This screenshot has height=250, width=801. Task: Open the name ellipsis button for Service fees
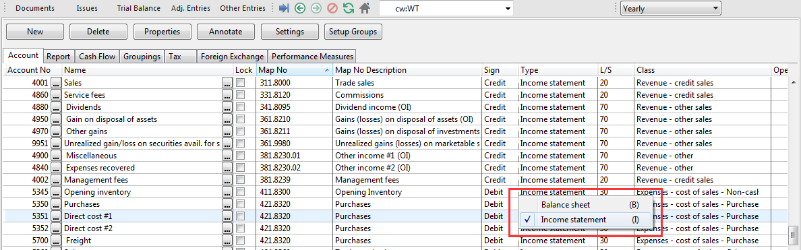click(227, 95)
